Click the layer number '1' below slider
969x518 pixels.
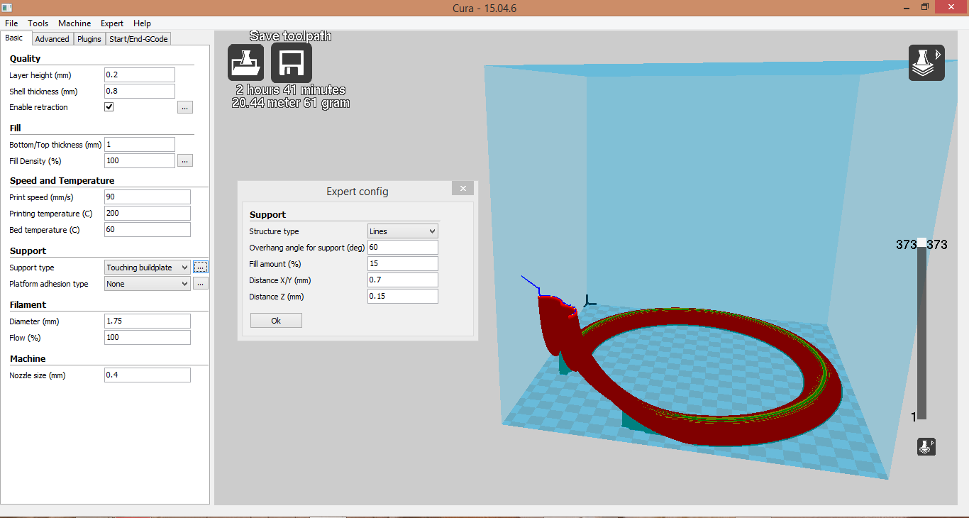click(x=914, y=417)
